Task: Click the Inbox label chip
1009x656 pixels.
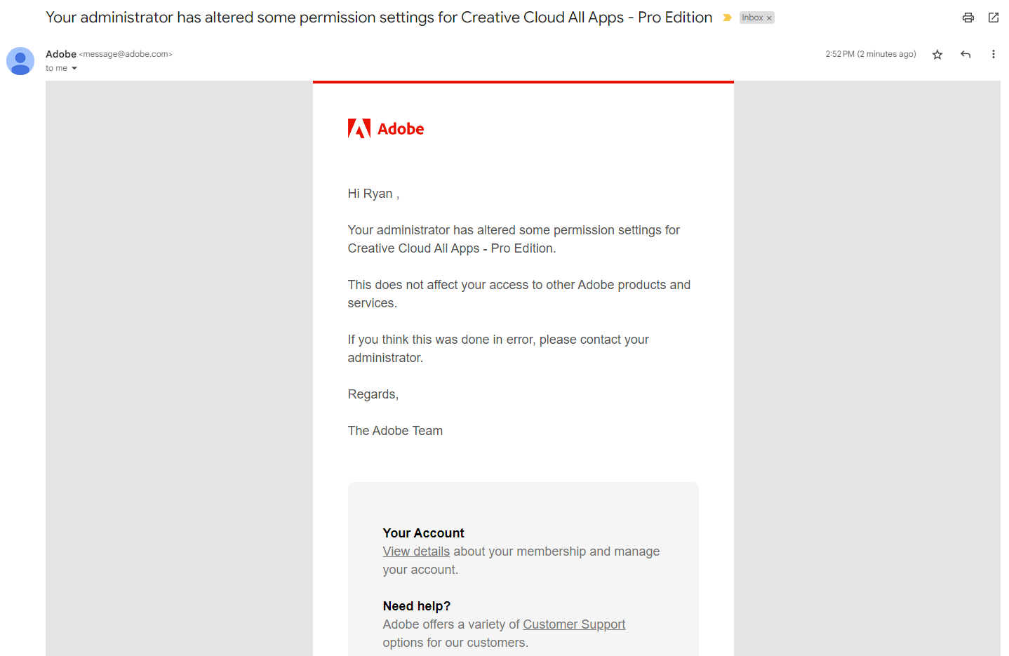Action: [x=752, y=18]
